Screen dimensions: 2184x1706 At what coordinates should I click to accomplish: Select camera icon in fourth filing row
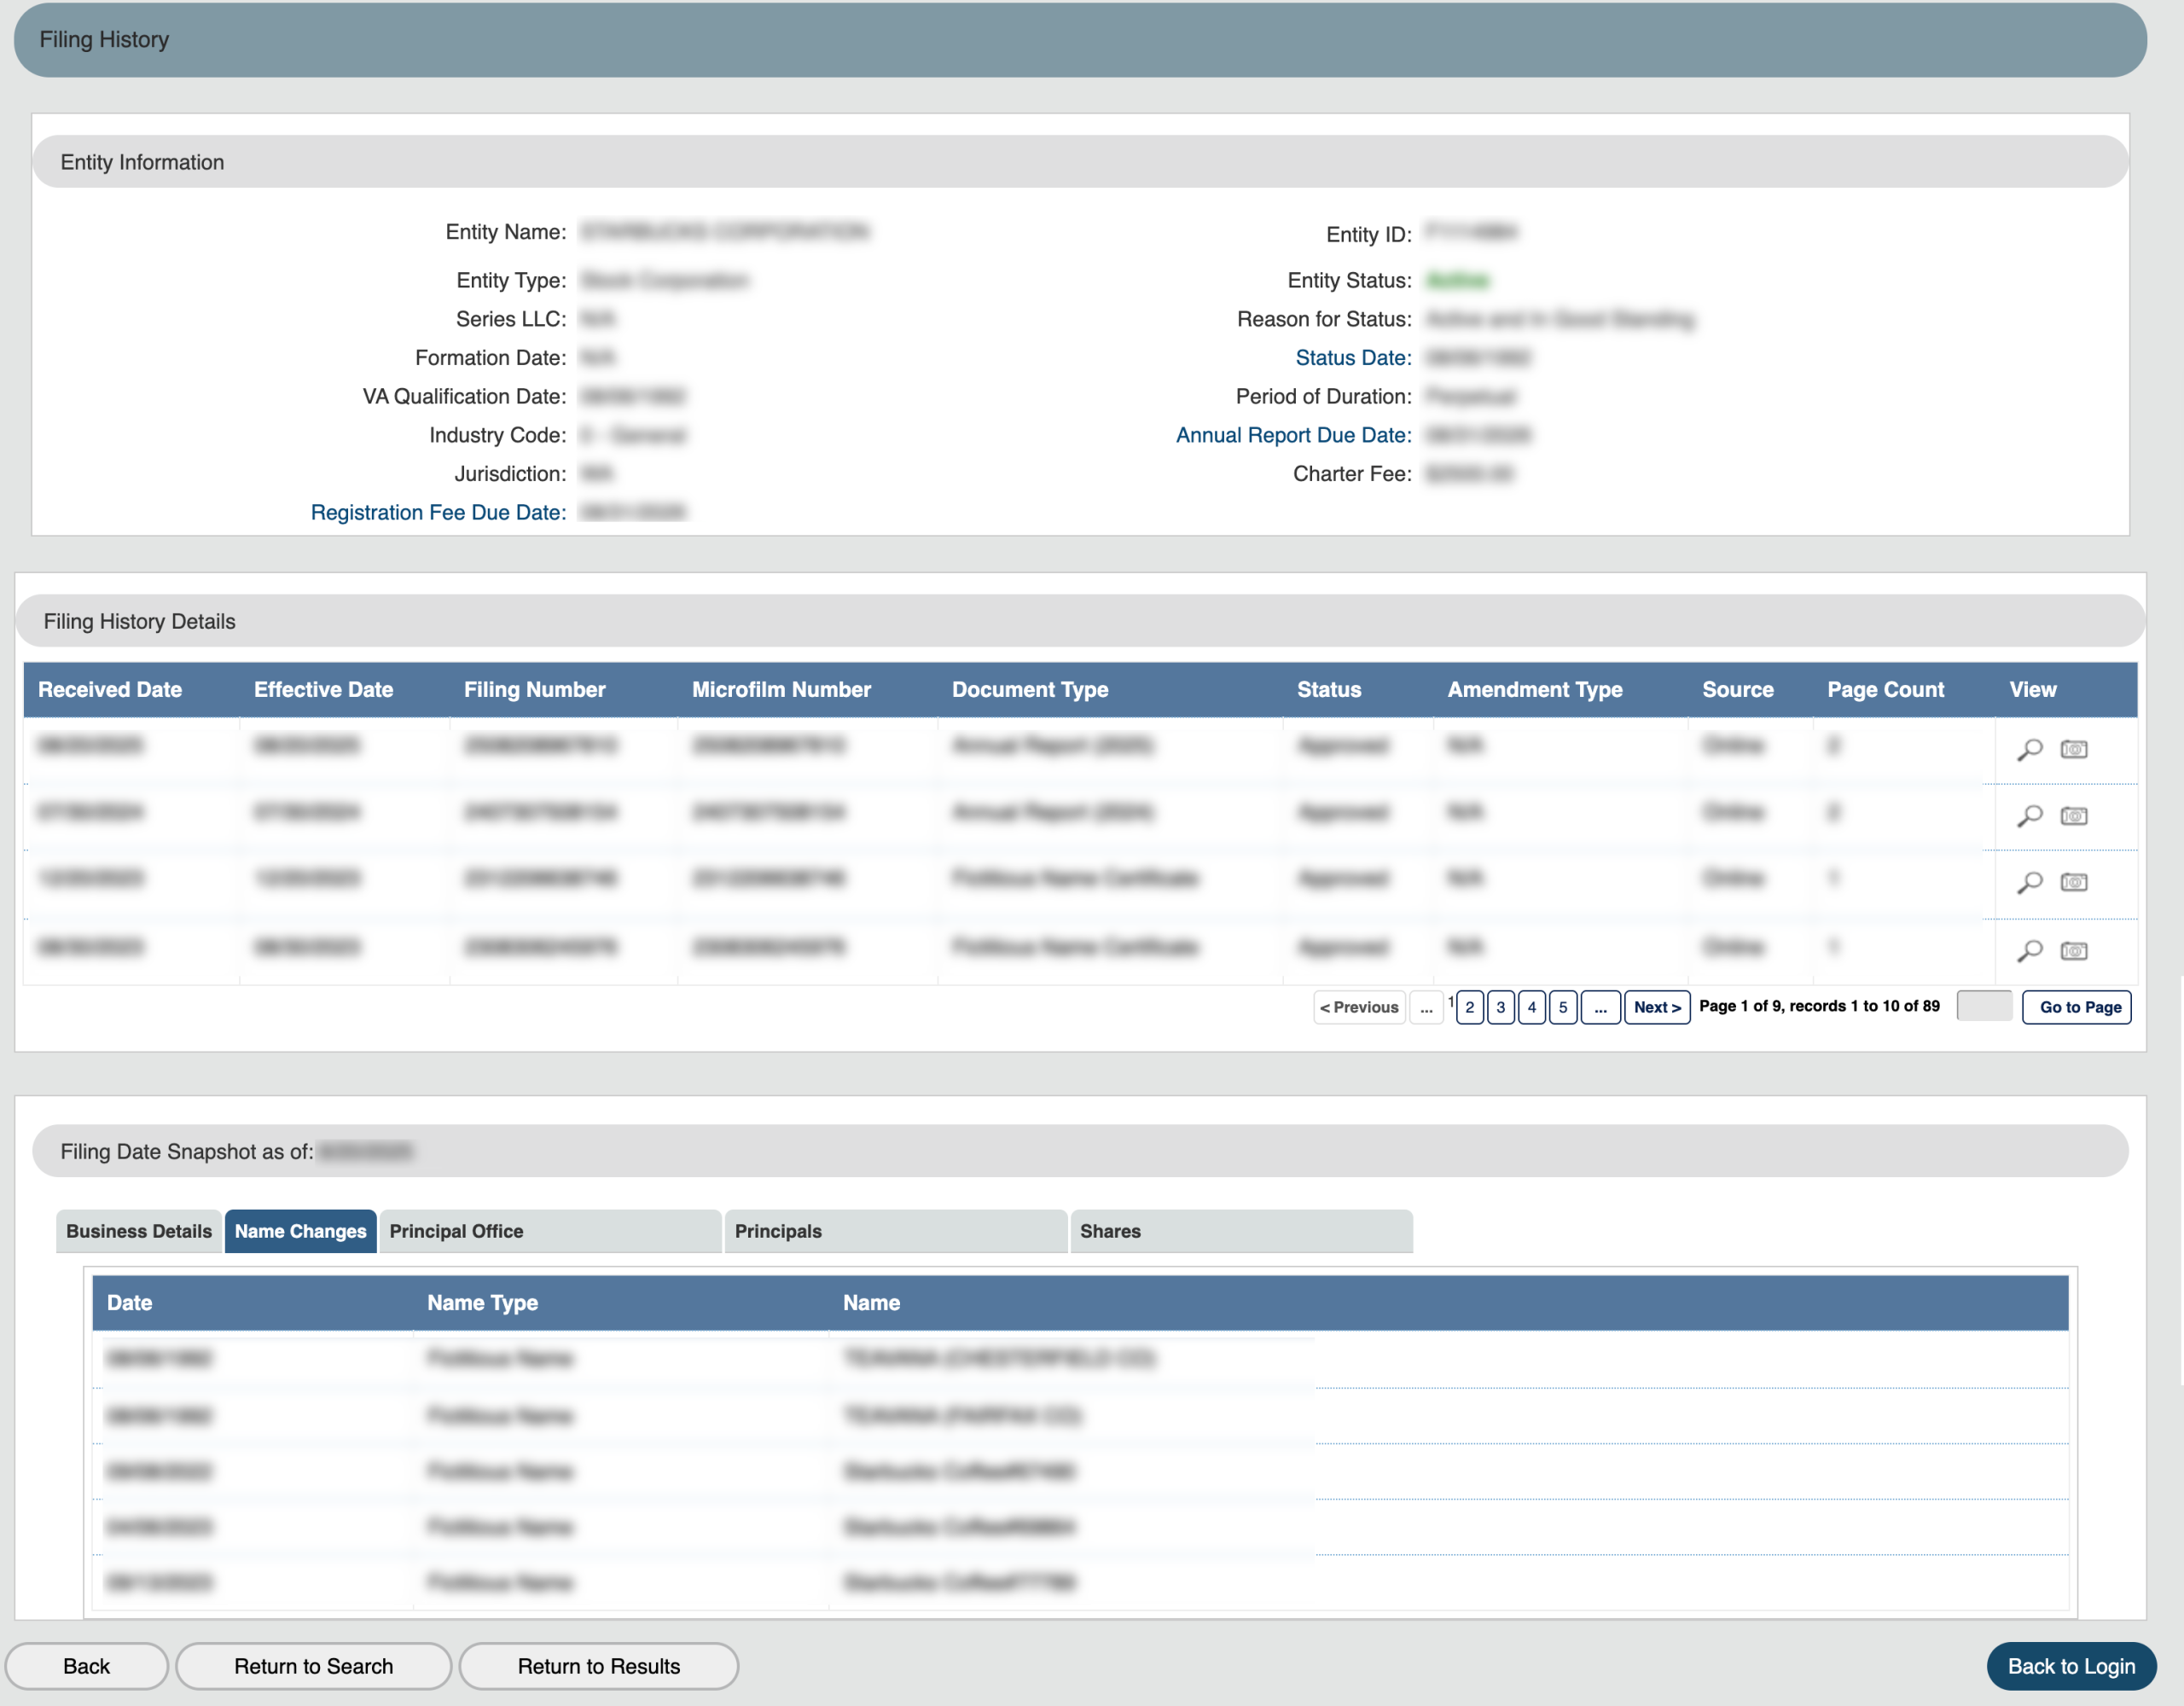[2074, 950]
